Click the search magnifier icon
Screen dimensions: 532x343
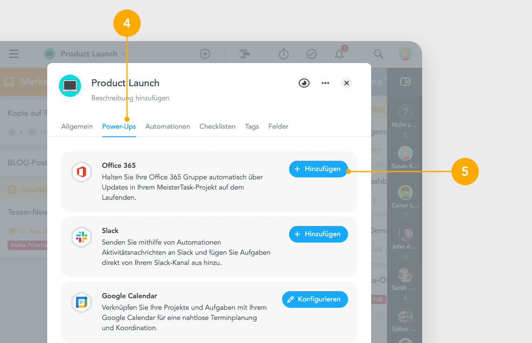tap(378, 54)
